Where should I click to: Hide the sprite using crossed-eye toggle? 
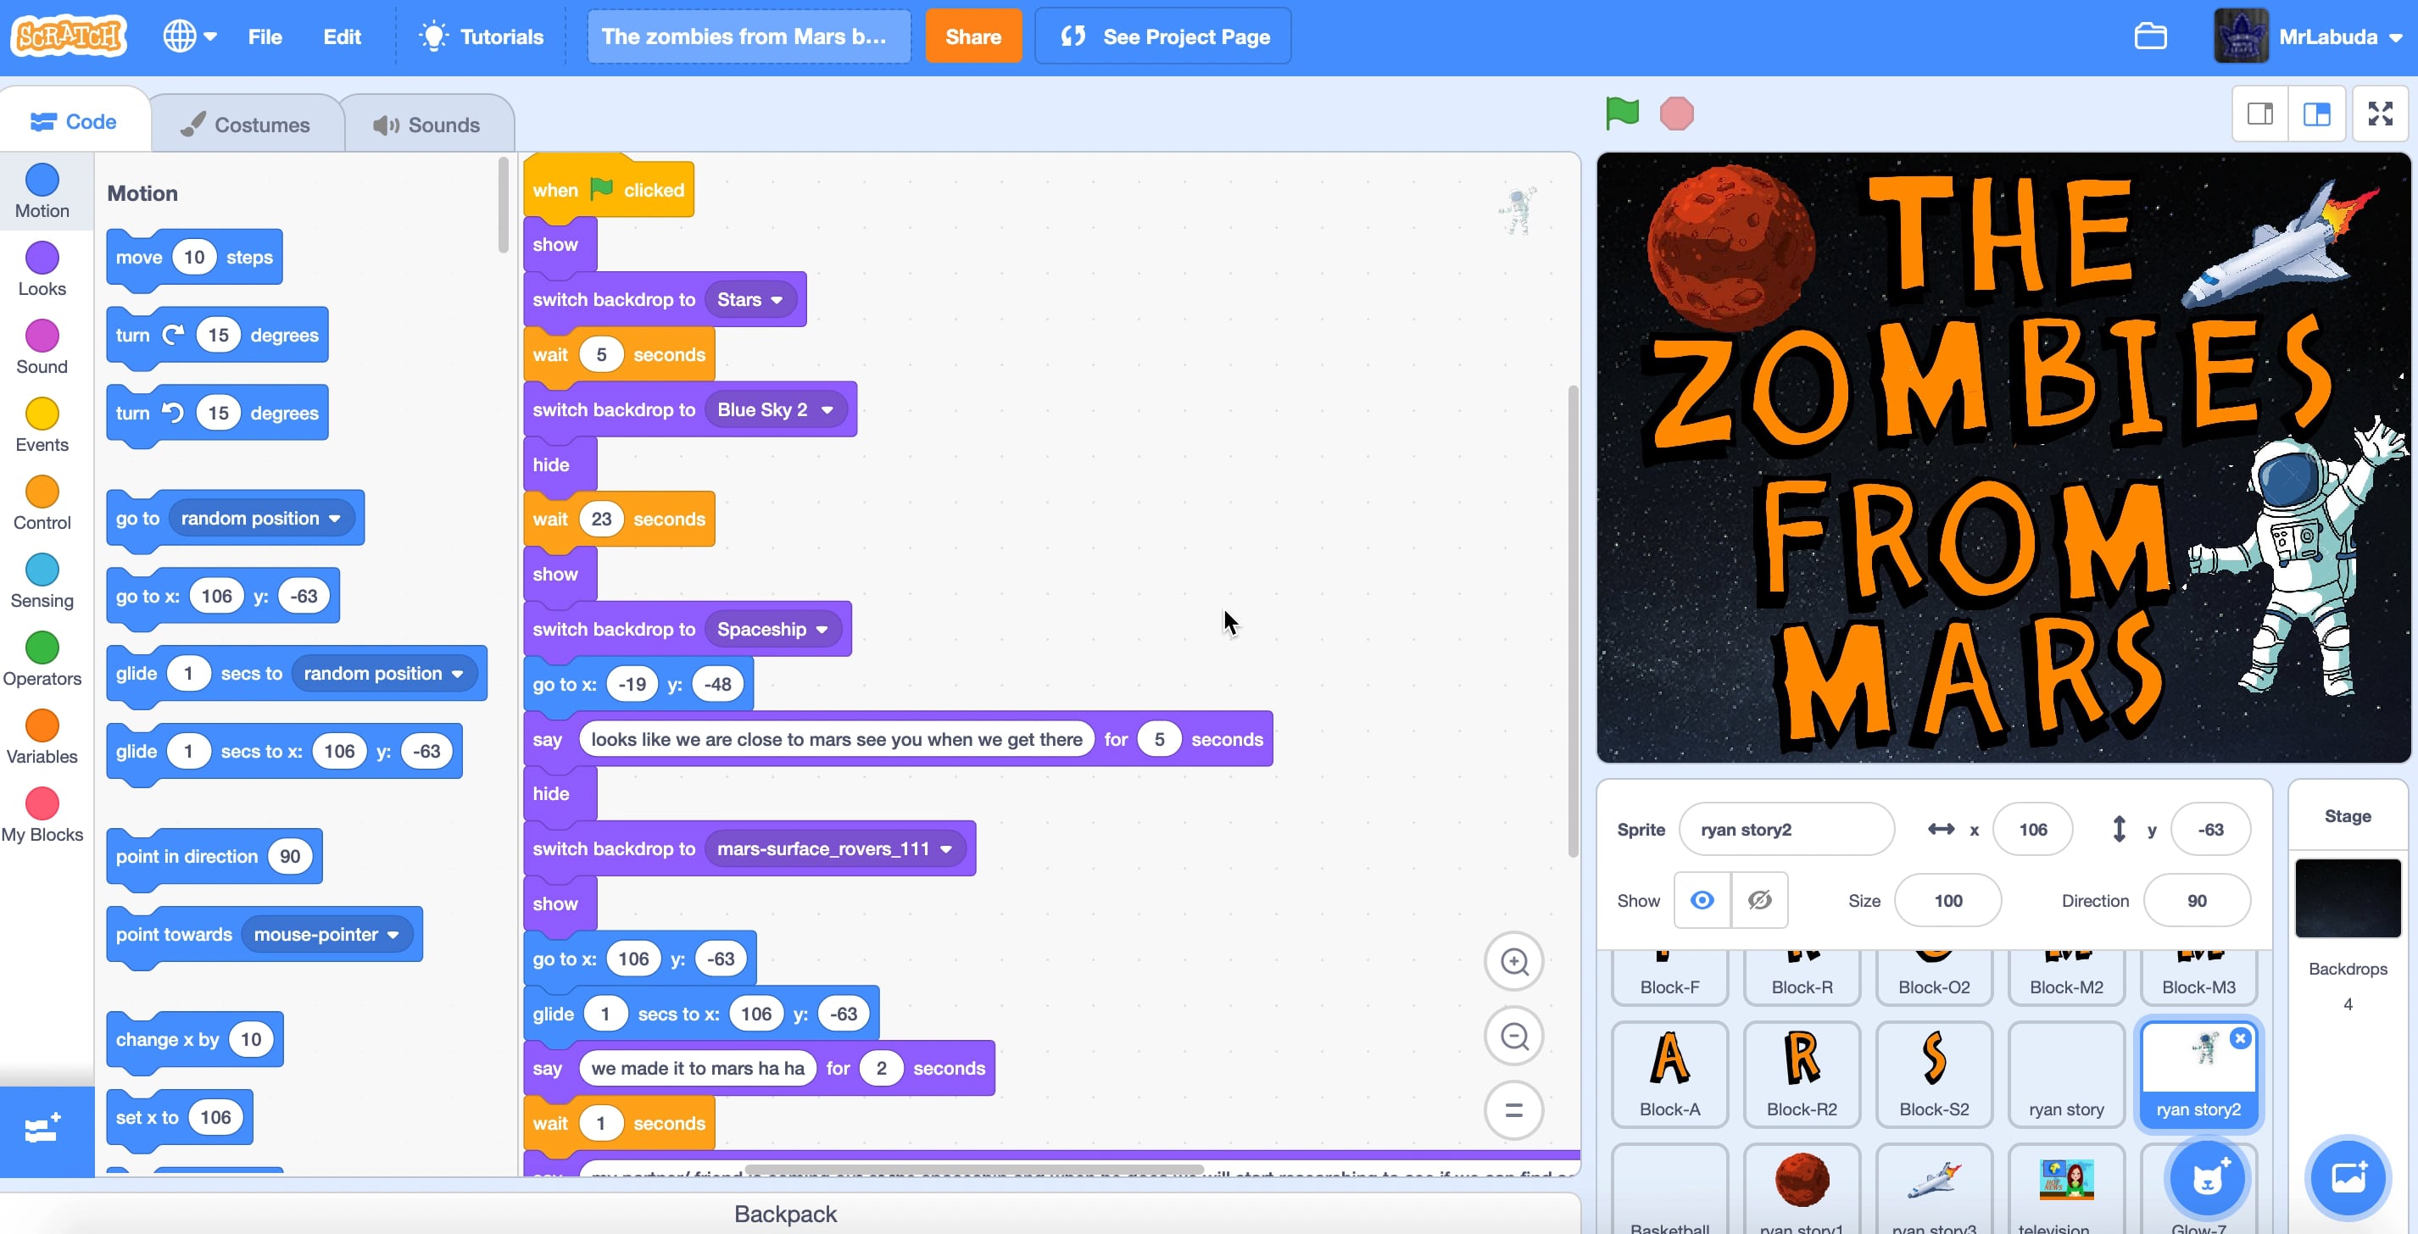tap(1758, 899)
